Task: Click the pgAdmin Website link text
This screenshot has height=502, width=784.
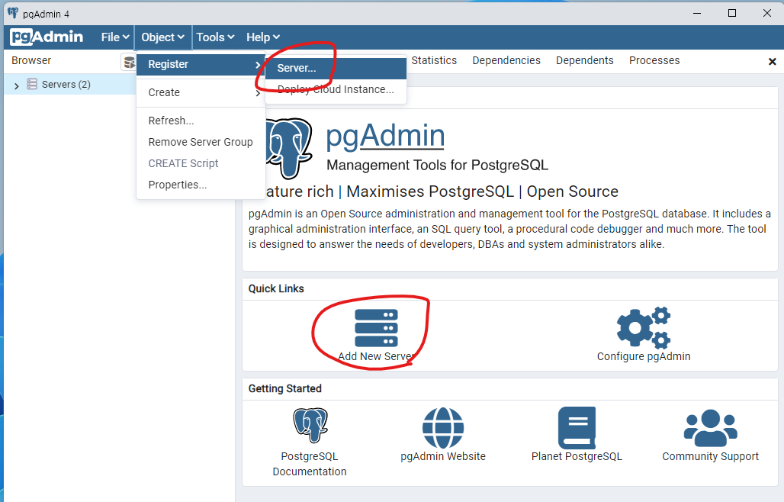Action: [443, 456]
